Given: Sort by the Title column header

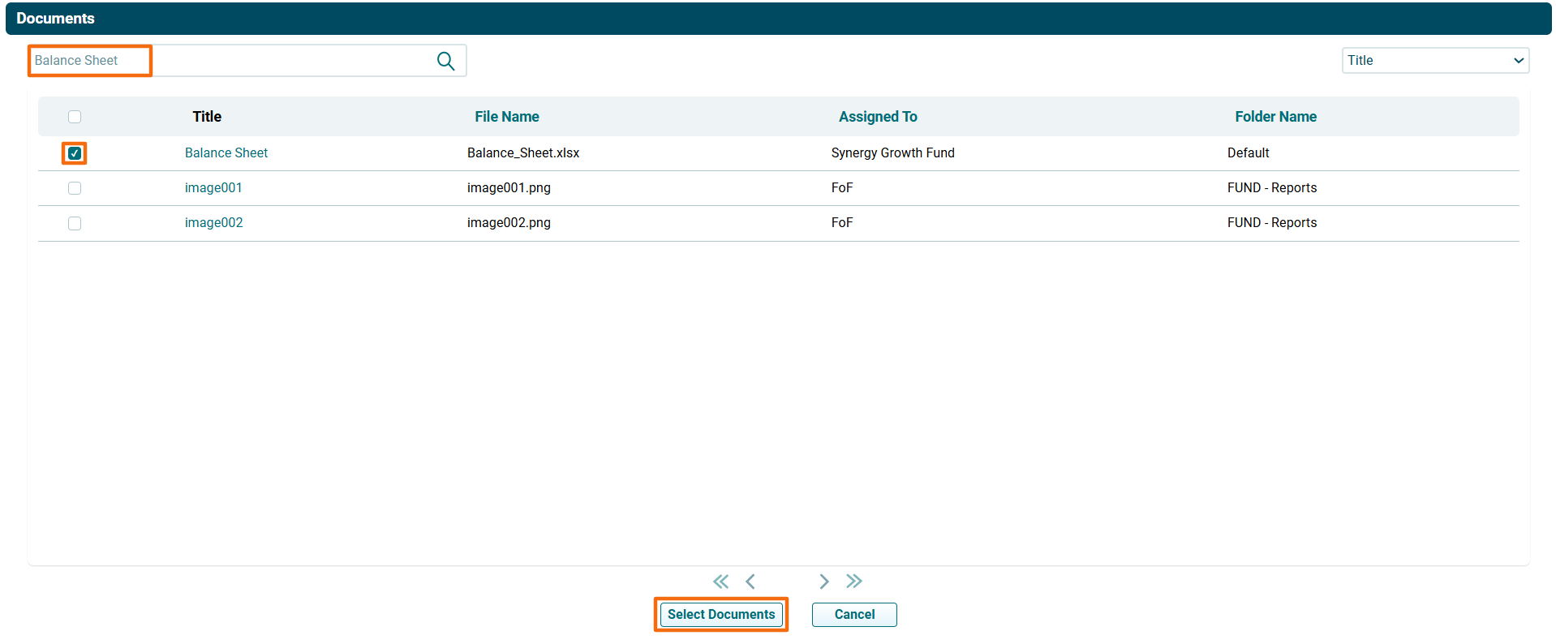Looking at the screenshot, I should click(x=207, y=117).
